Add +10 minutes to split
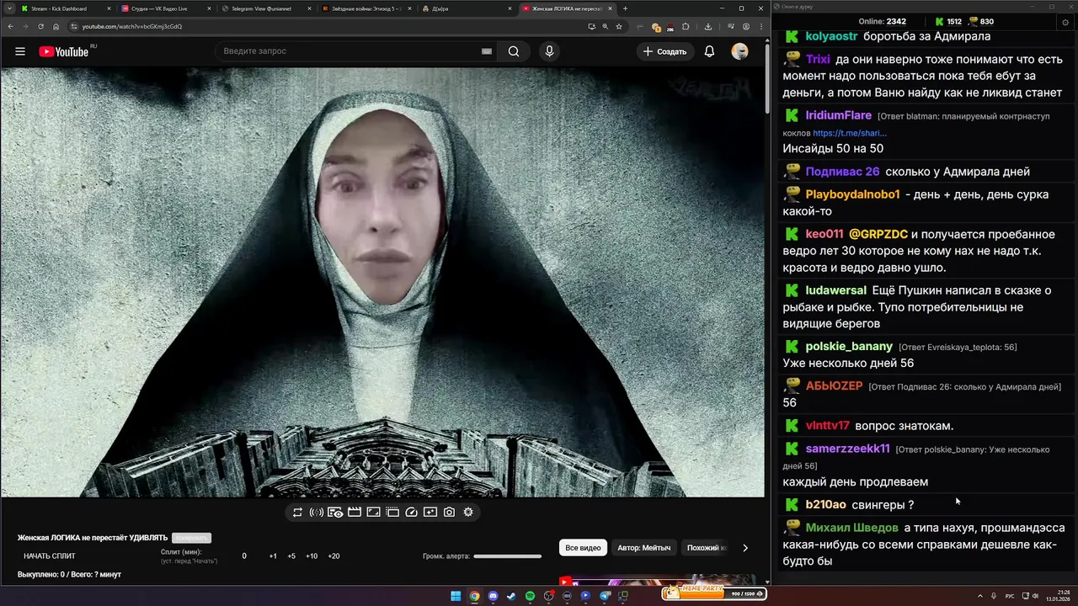The height and width of the screenshot is (606, 1078). (x=312, y=556)
